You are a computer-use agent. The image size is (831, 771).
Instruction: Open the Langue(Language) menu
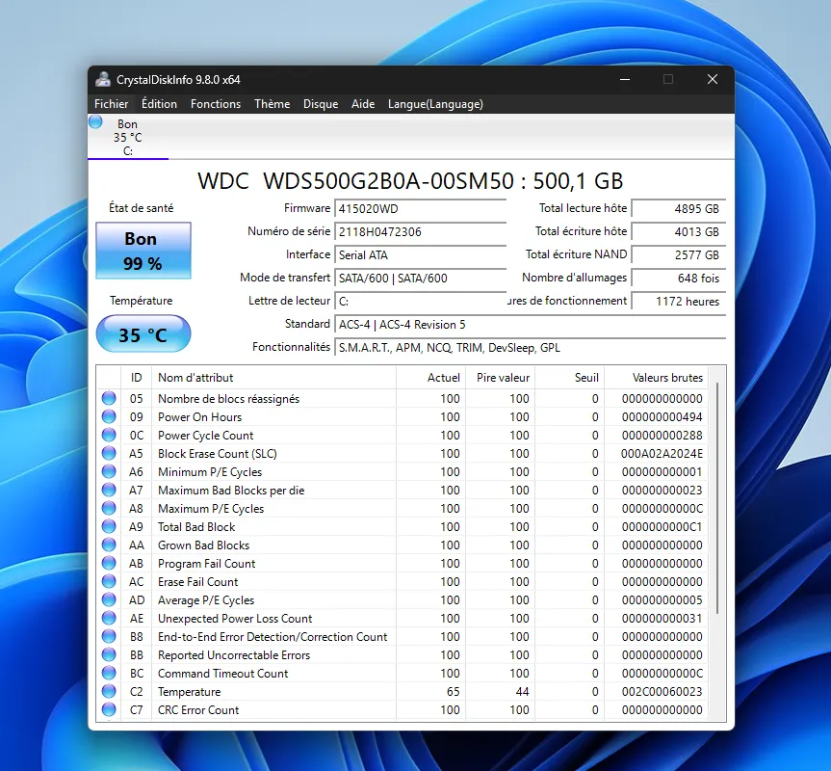[435, 104]
